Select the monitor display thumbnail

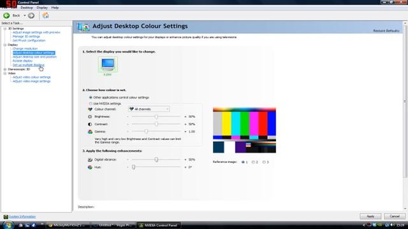108,65
